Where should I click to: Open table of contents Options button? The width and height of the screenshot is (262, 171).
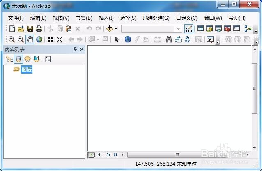click(x=48, y=59)
